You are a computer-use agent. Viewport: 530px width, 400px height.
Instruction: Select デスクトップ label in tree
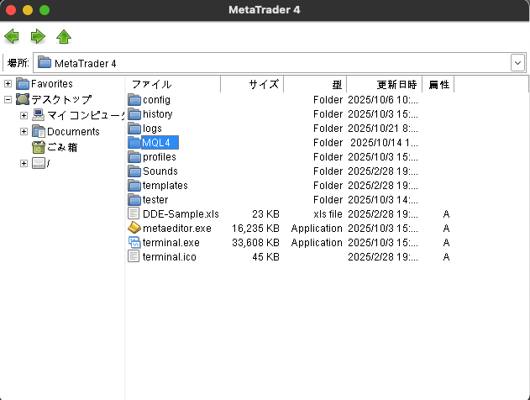[x=61, y=99]
